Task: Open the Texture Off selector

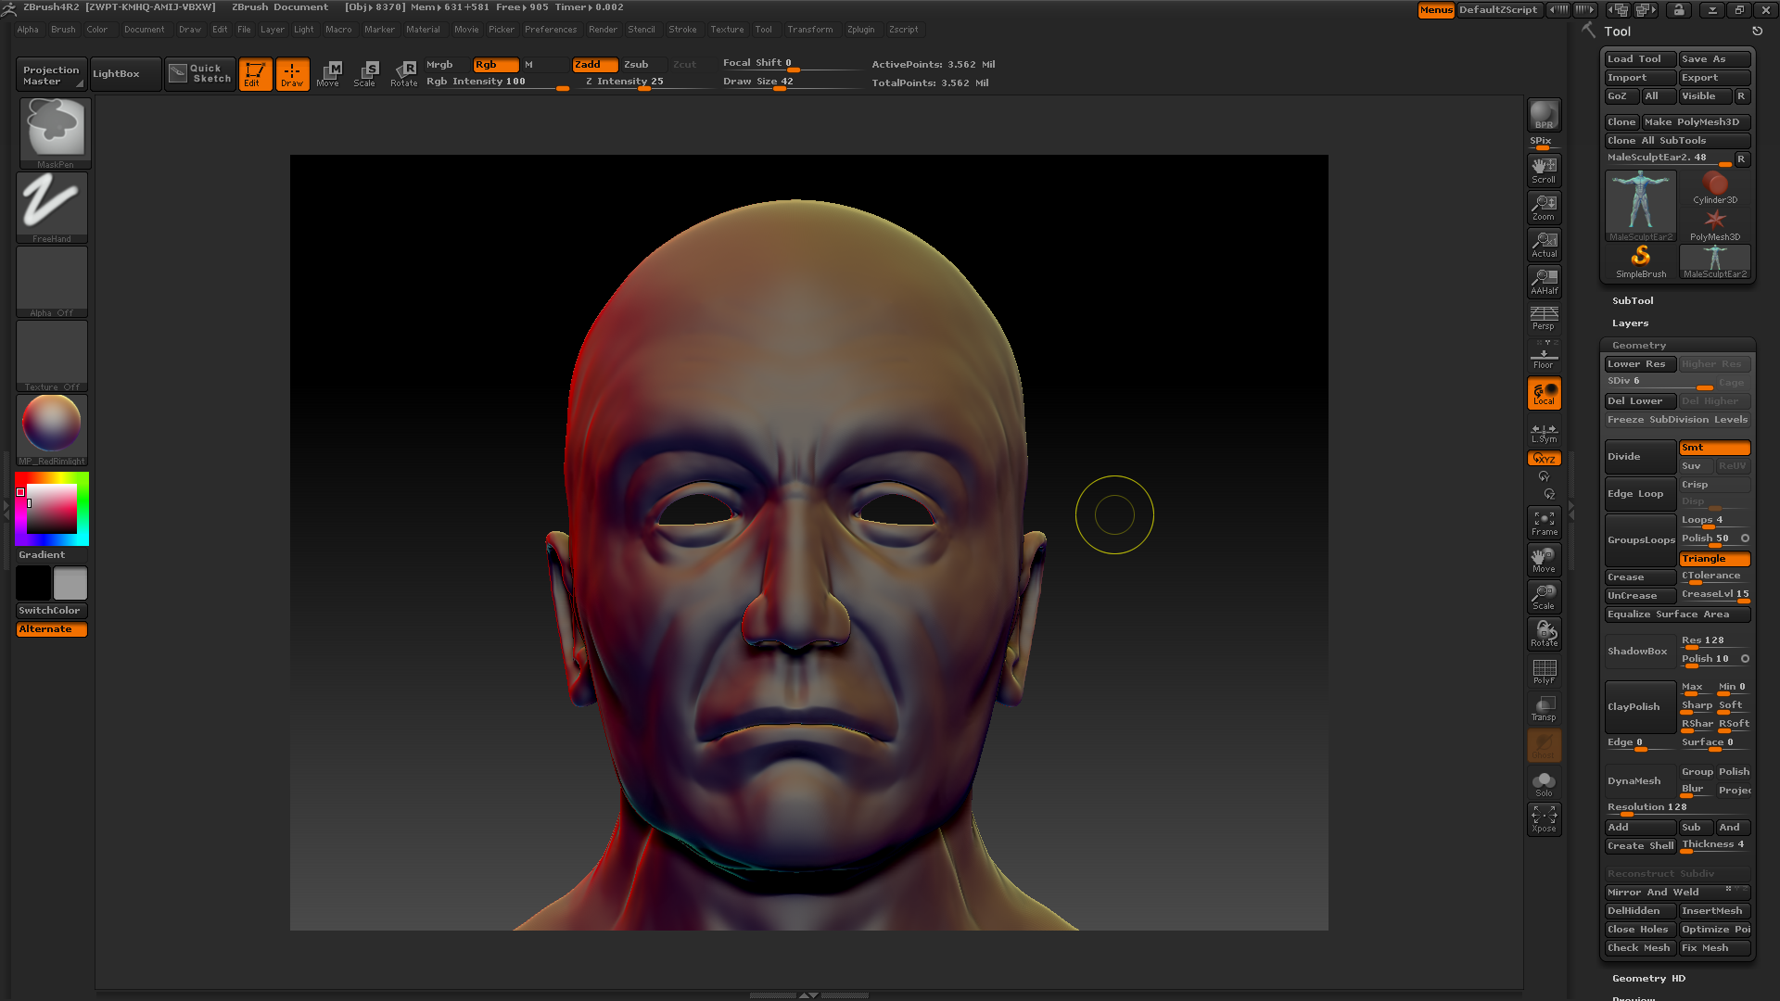Action: pyautogui.click(x=52, y=356)
